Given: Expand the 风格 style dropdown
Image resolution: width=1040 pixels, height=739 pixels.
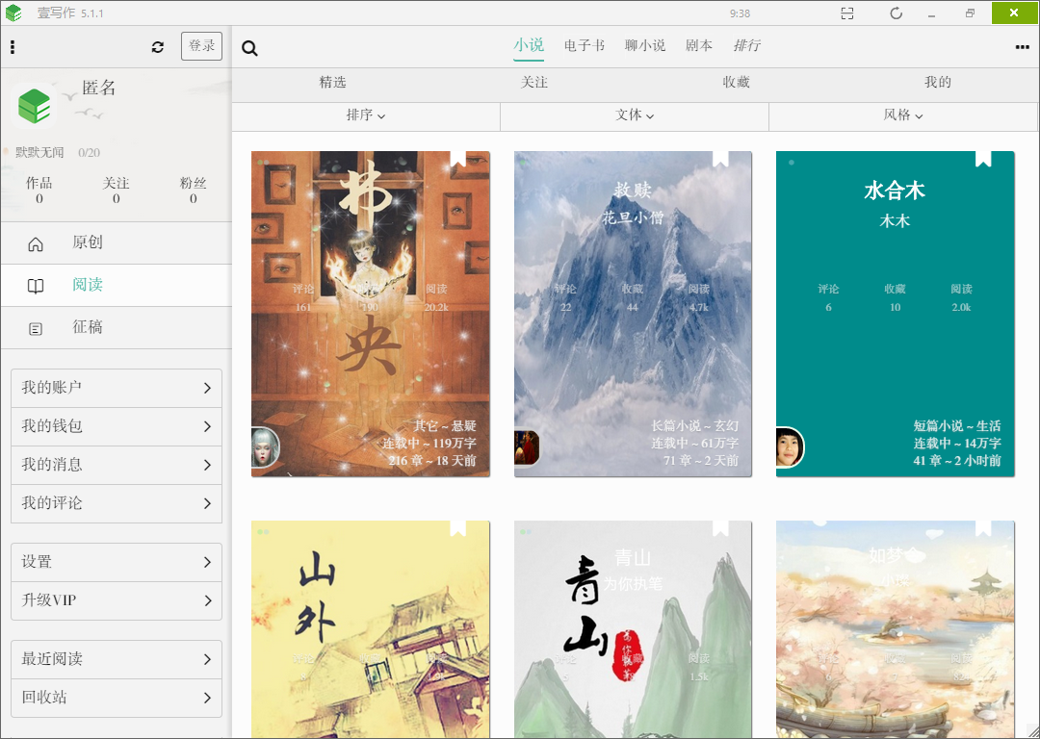Looking at the screenshot, I should pos(903,115).
